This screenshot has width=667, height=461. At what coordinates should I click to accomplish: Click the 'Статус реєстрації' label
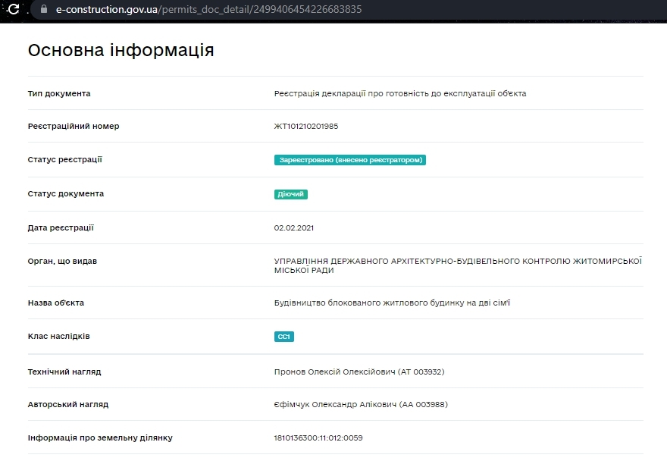click(65, 160)
